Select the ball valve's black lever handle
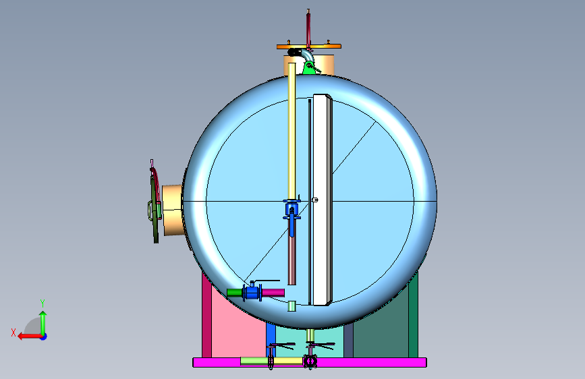585x379 pixels. (267, 281)
